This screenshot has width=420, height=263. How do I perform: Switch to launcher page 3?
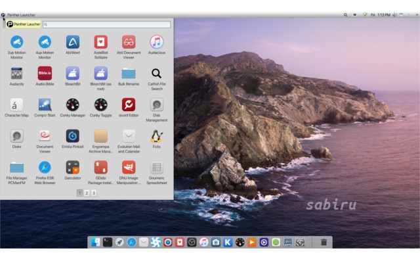click(x=94, y=193)
